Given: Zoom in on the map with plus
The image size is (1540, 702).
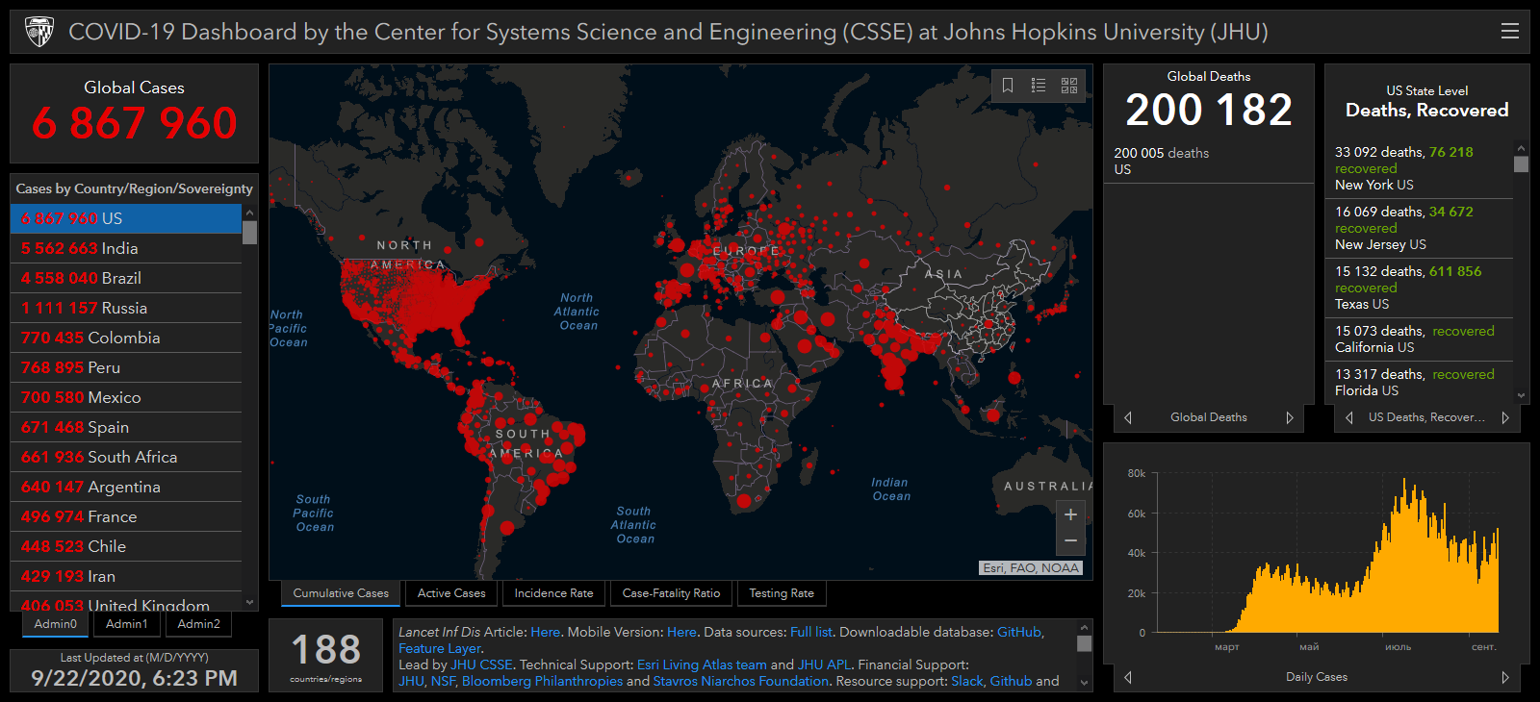Looking at the screenshot, I should click(1070, 514).
